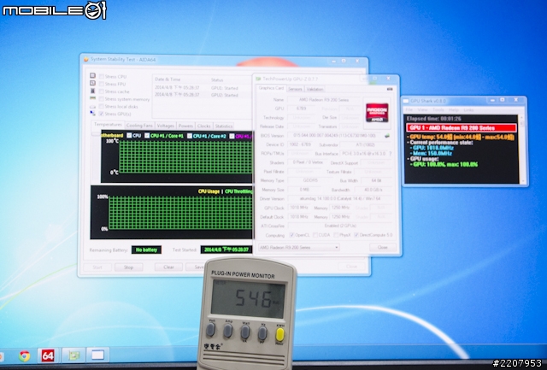The height and width of the screenshot is (370, 547).
Task: Enable the Stress FPU checkbox
Action: click(x=101, y=84)
